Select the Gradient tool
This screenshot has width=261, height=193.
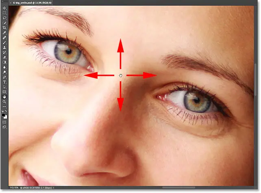4,62
